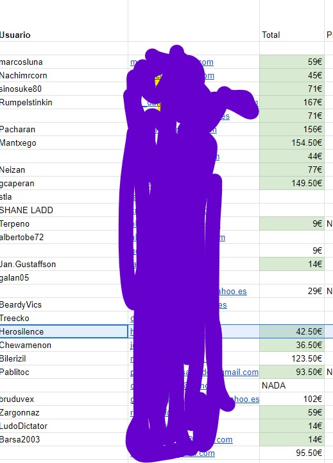Viewport: 333px width, 463px height.
Task: Click the 'bruduvex' cell
Action: (64, 399)
